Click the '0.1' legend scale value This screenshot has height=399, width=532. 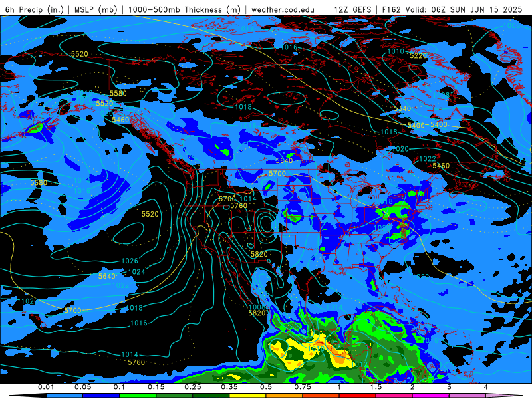click(x=120, y=387)
